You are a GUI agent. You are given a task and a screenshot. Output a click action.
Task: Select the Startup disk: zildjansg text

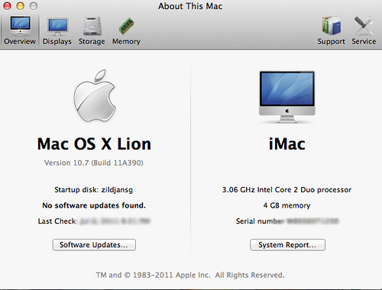(x=94, y=190)
